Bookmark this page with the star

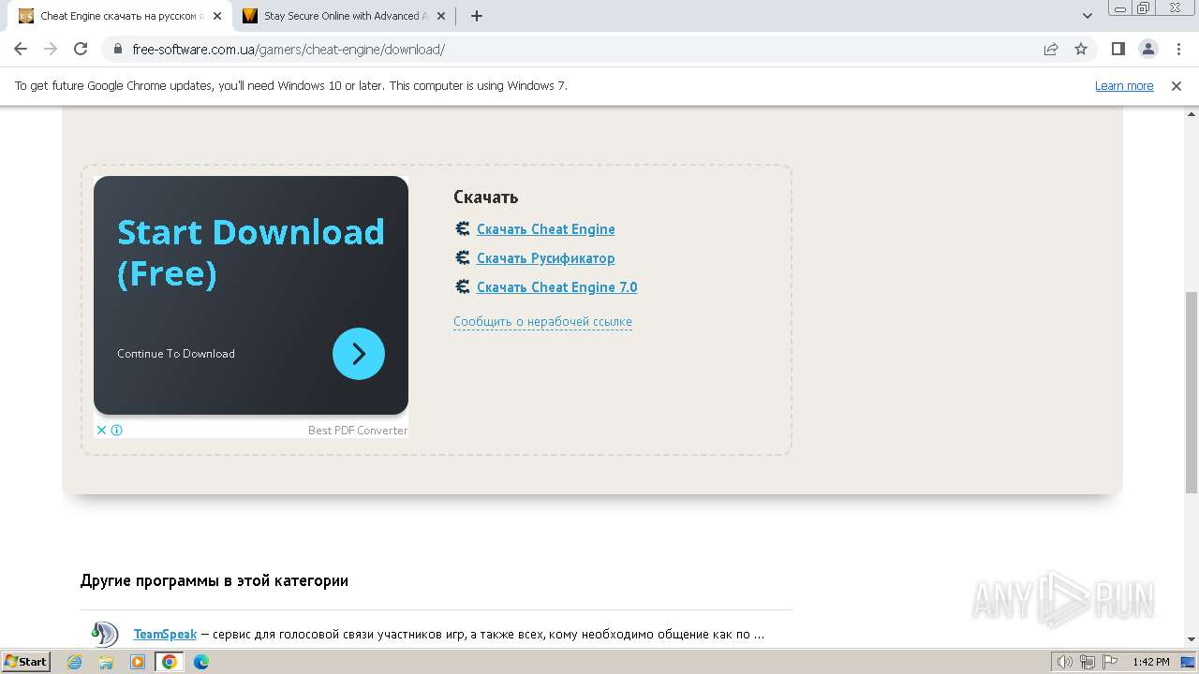click(1081, 49)
